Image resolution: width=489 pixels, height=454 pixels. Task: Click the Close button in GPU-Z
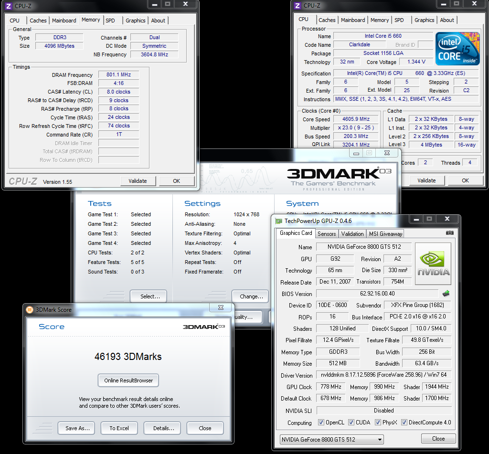pyautogui.click(x=438, y=438)
